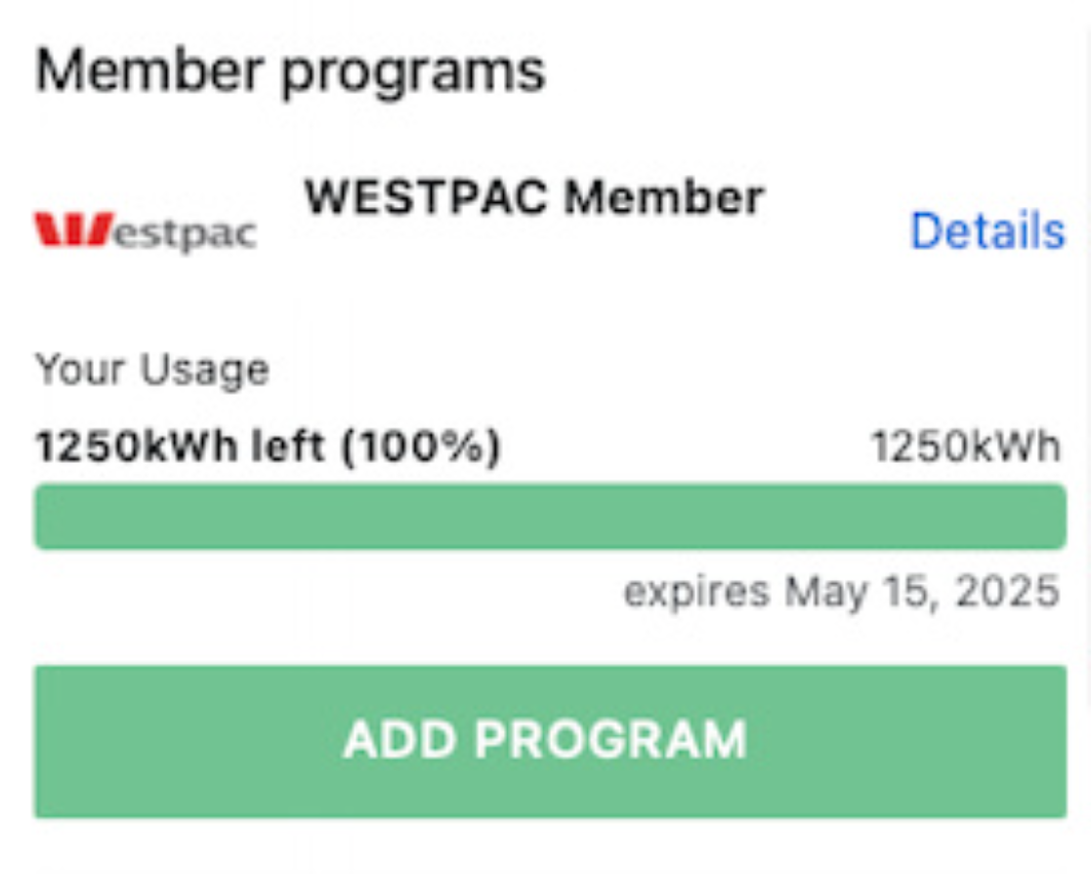Click the grey estpac wordmark in the logo
The image size is (1091, 874).
tap(186, 234)
